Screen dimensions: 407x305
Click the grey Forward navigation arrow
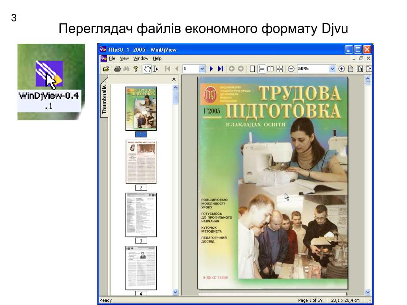point(240,69)
